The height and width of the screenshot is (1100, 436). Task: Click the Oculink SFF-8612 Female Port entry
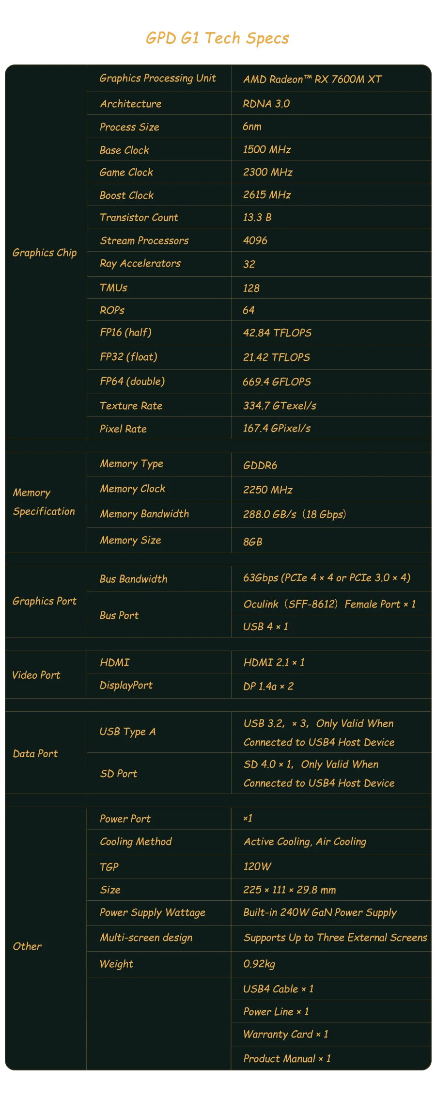pyautogui.click(x=329, y=604)
